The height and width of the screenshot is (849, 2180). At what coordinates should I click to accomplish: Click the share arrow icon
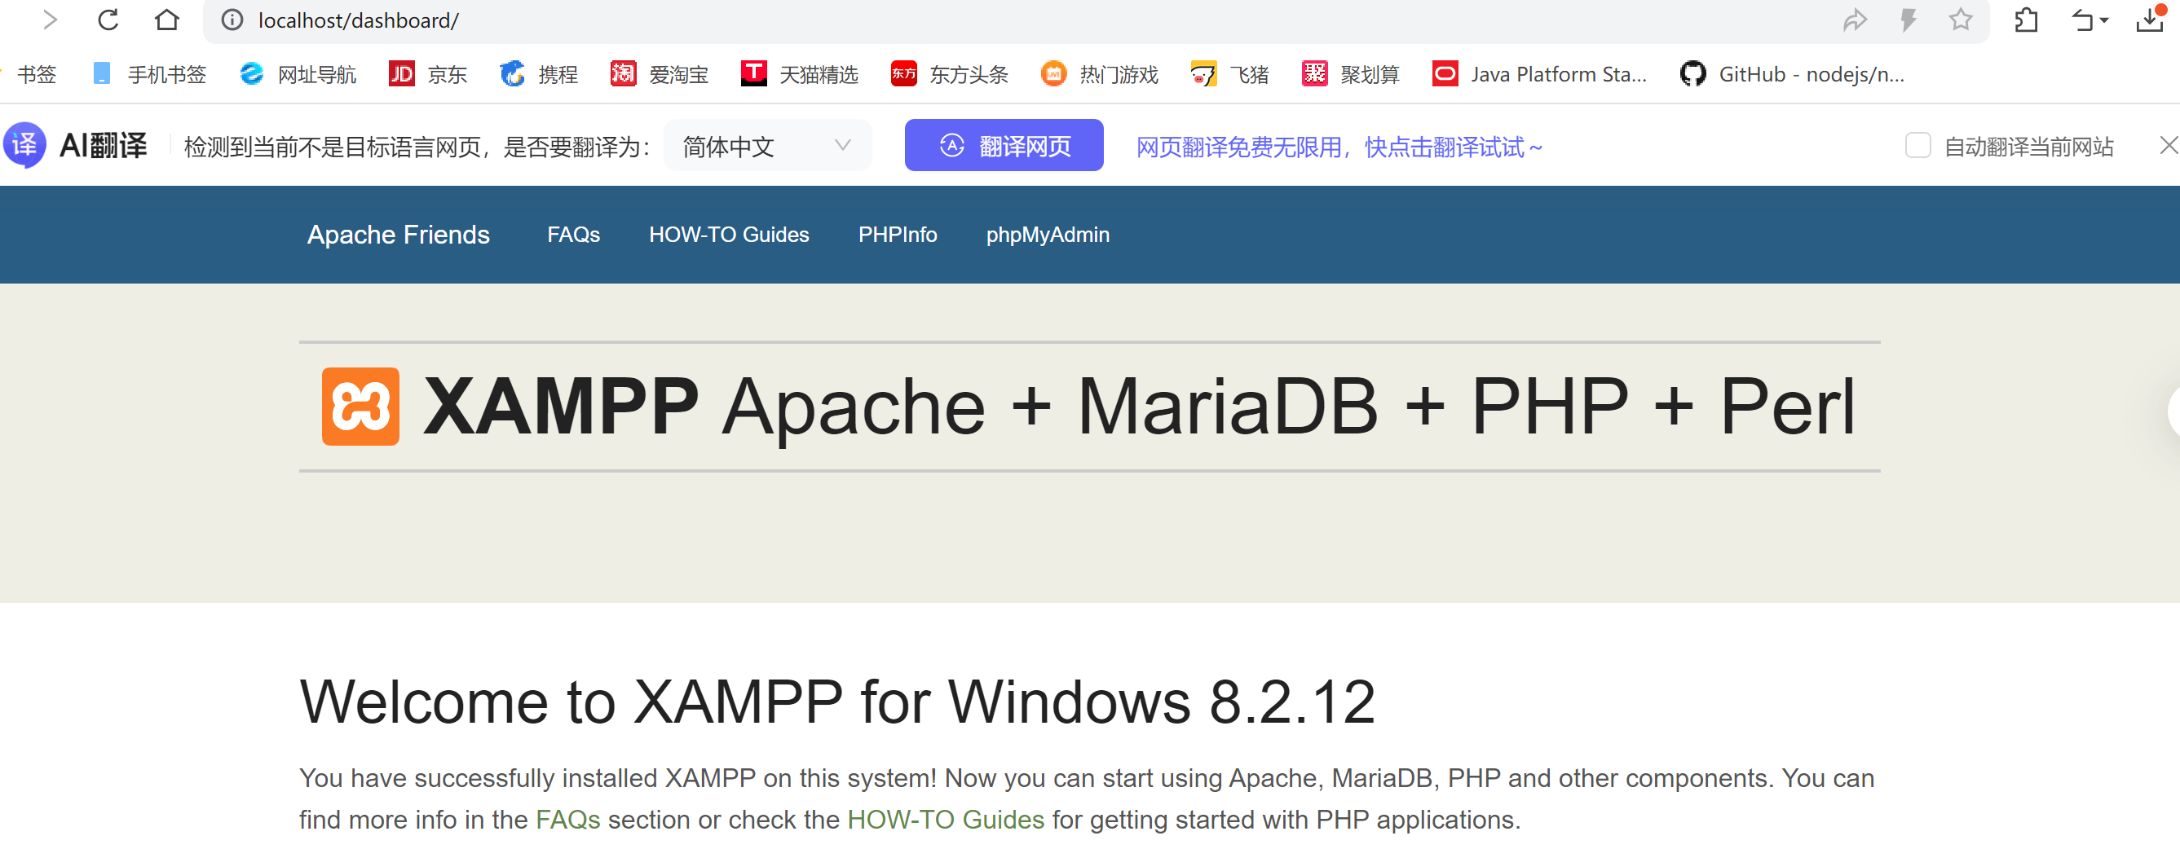click(1854, 20)
